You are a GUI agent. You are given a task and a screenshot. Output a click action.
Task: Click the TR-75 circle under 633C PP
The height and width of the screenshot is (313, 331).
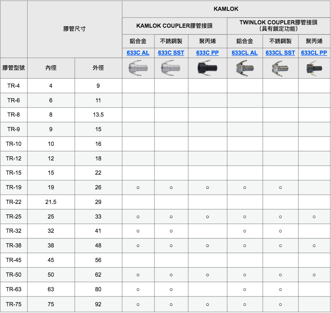coord(208,304)
